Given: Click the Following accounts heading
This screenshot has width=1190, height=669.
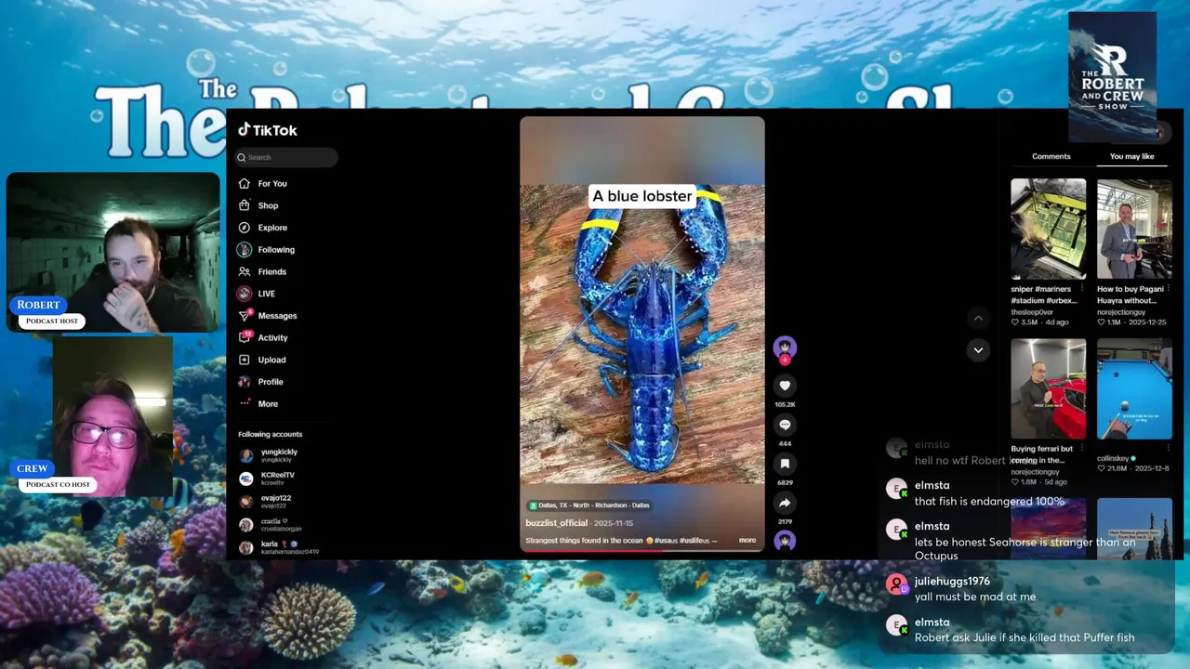Looking at the screenshot, I should [270, 434].
